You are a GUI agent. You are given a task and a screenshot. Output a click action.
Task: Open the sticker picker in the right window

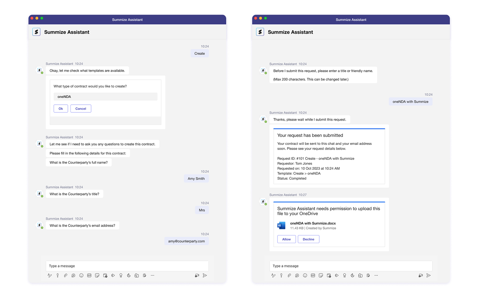[321, 275]
